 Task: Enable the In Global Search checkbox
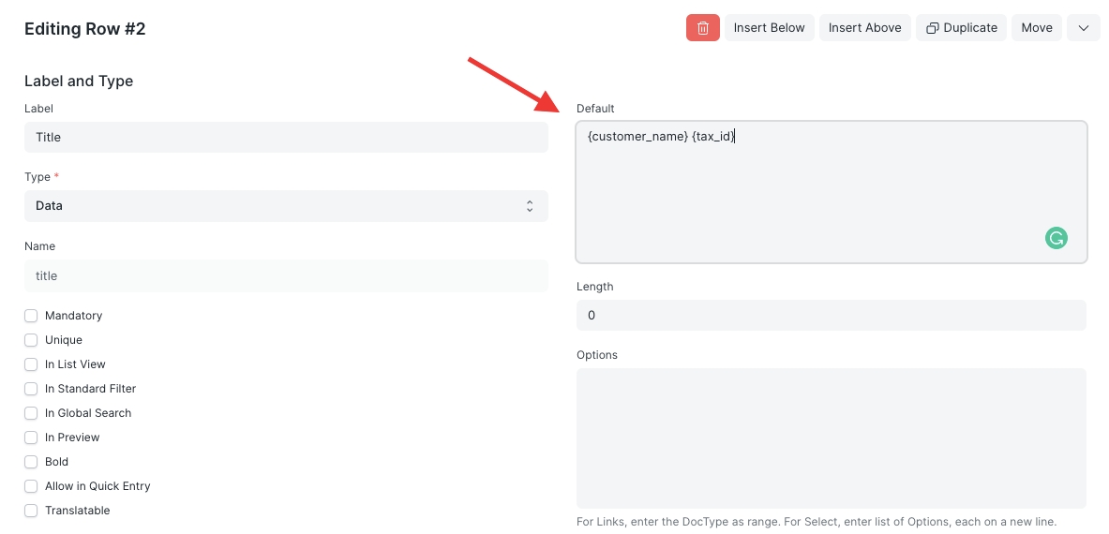31,413
